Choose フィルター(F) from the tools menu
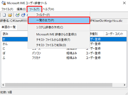Viewport: 128px width, 95px height. [x=59, y=15]
